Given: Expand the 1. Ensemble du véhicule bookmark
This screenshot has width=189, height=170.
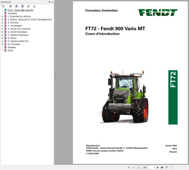Looking at the screenshot, I should 2,16.
